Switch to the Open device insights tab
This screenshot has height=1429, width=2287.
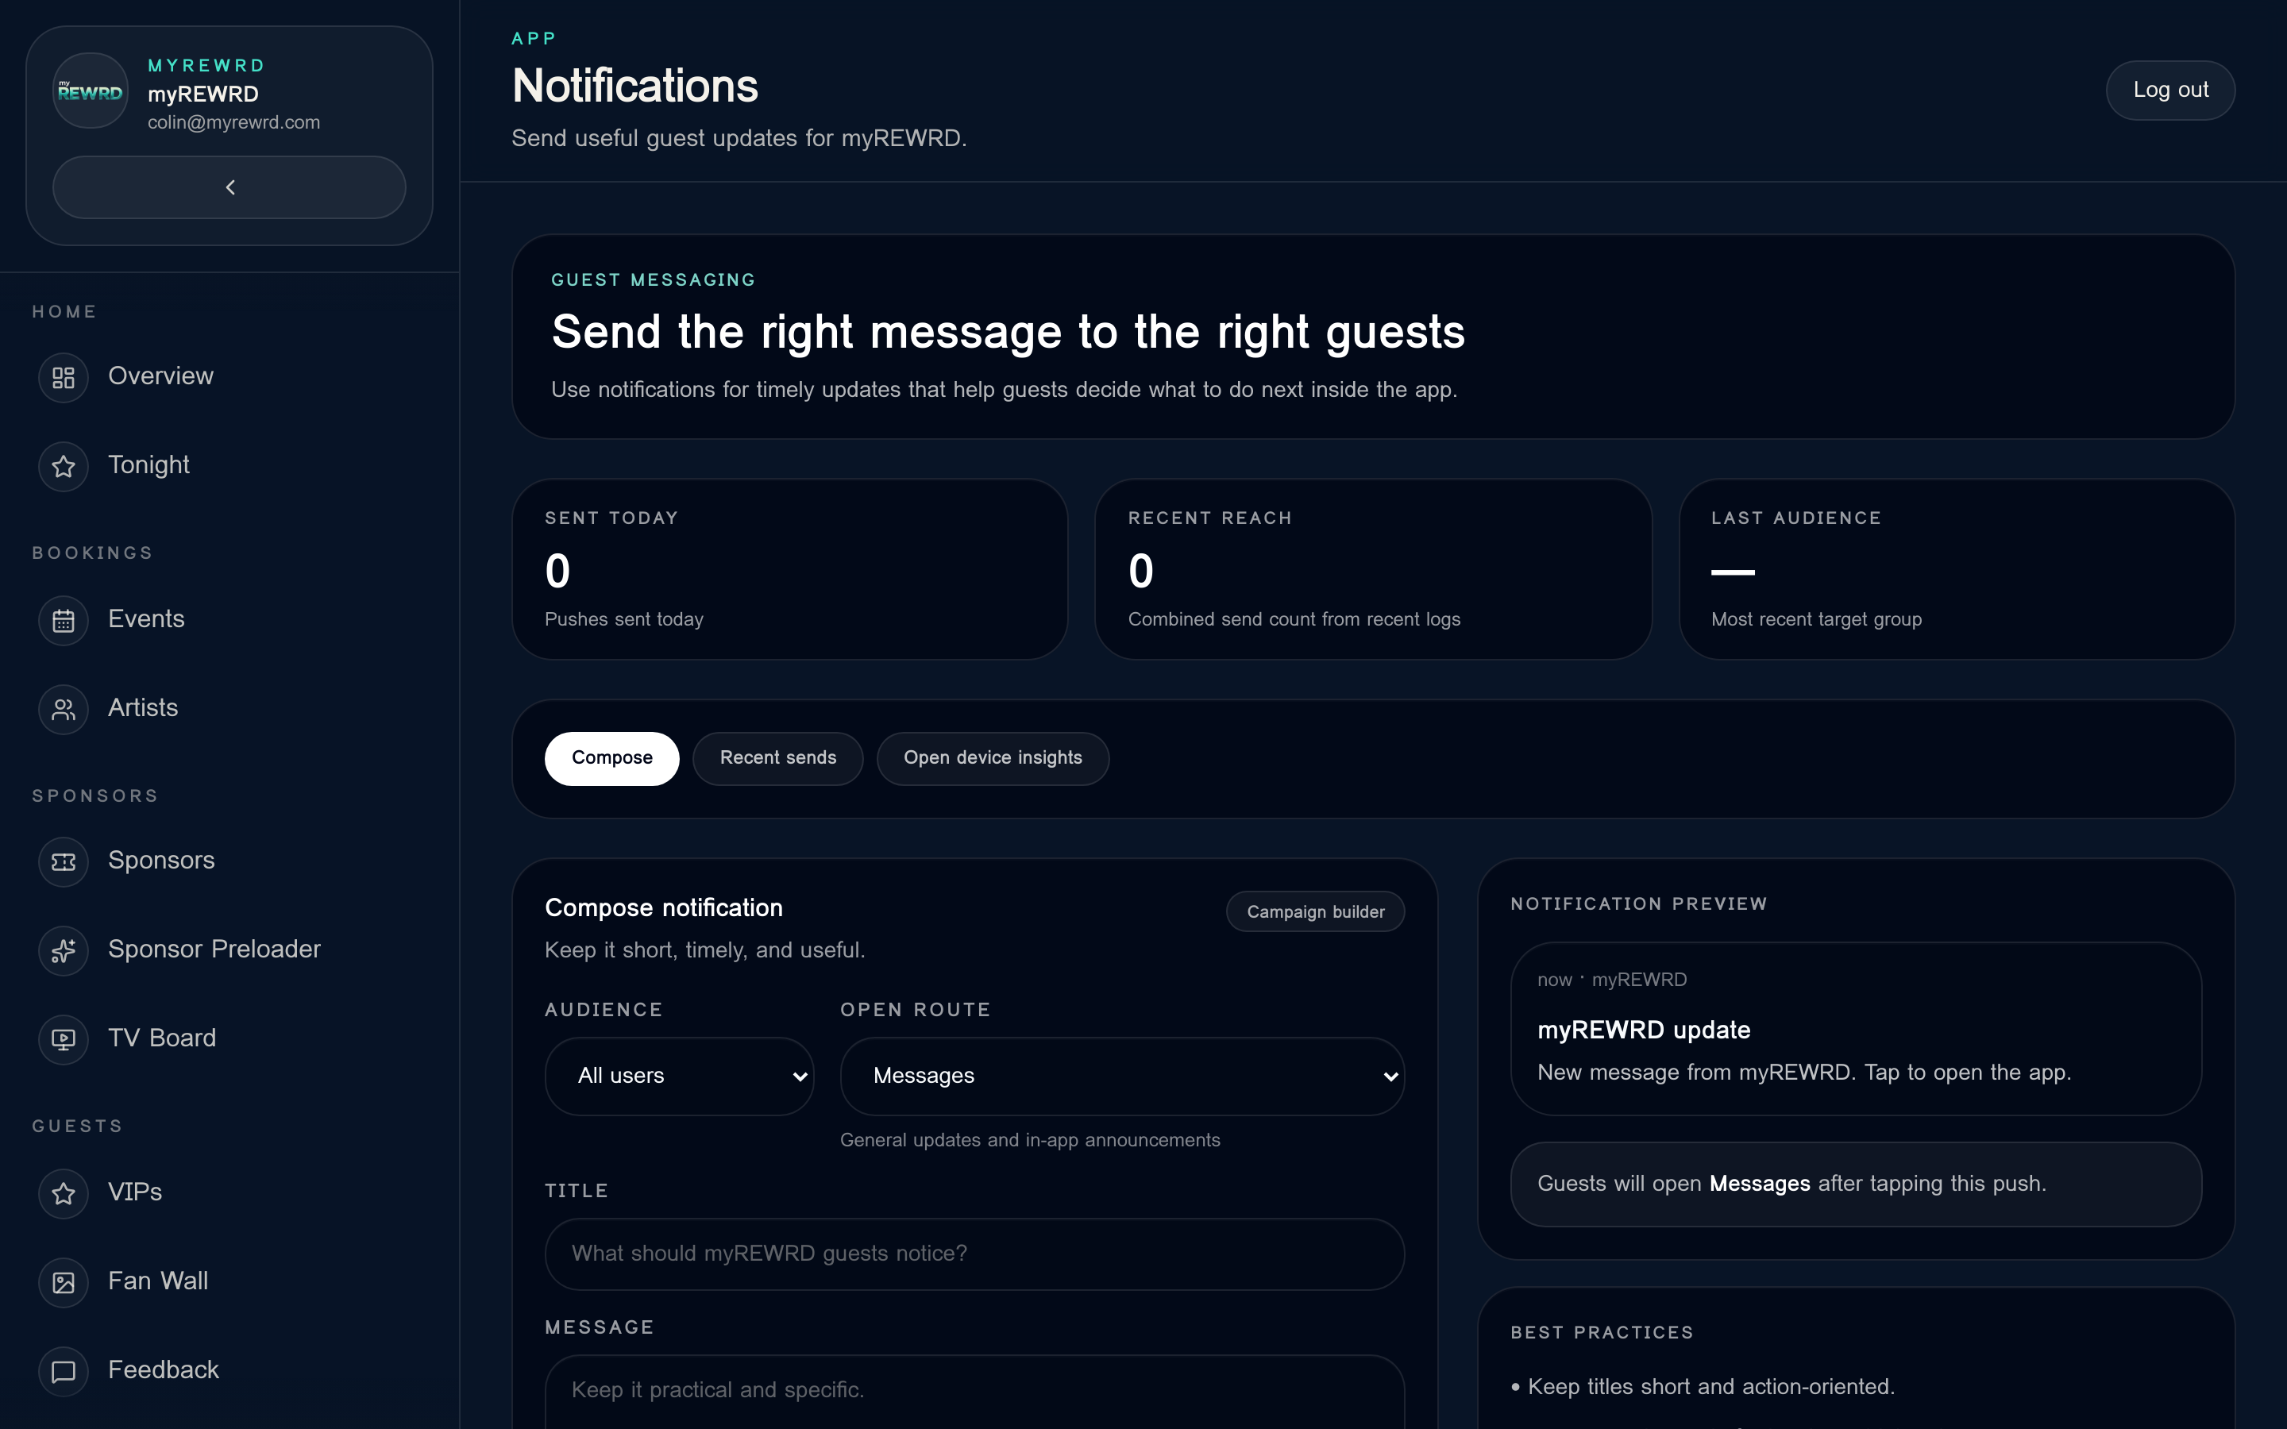pyautogui.click(x=993, y=758)
